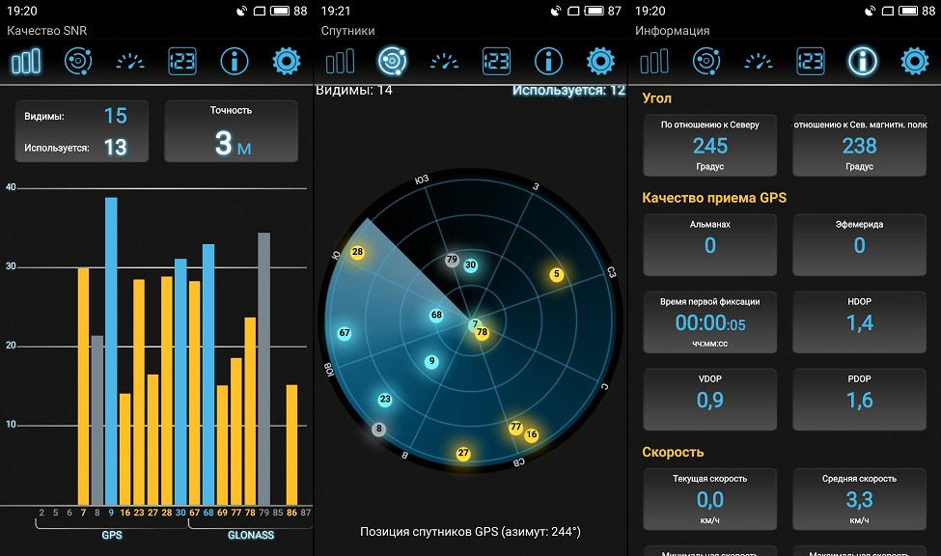The width and height of the screenshot is (941, 556).
Task: Tap the gray satellite 79 marker on the radar
Action: click(452, 260)
